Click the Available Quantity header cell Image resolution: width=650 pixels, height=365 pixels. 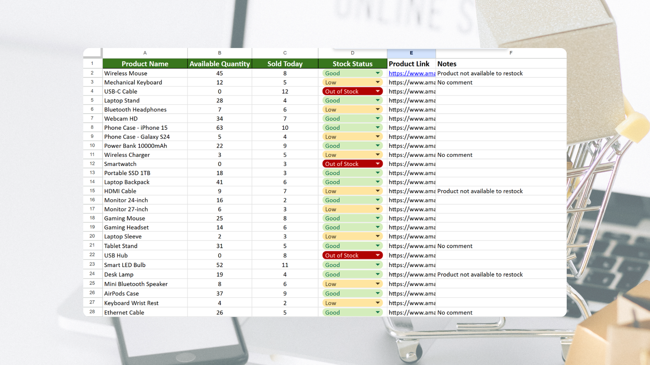(x=220, y=64)
